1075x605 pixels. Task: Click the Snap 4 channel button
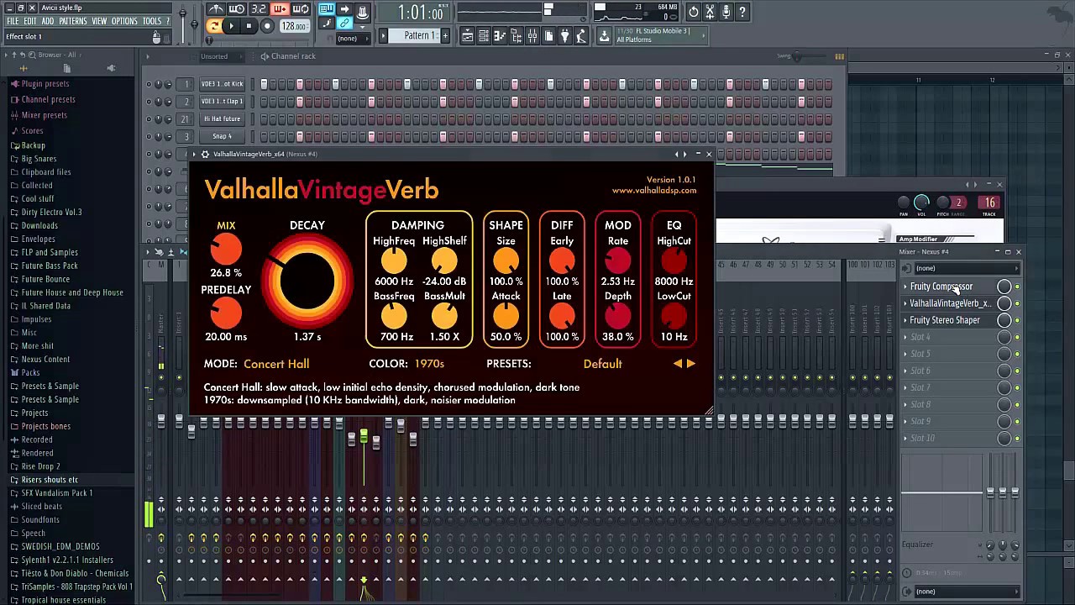(222, 136)
